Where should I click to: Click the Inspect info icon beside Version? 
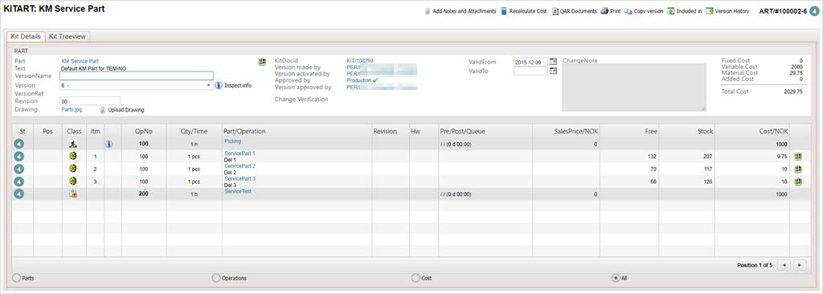(x=219, y=85)
